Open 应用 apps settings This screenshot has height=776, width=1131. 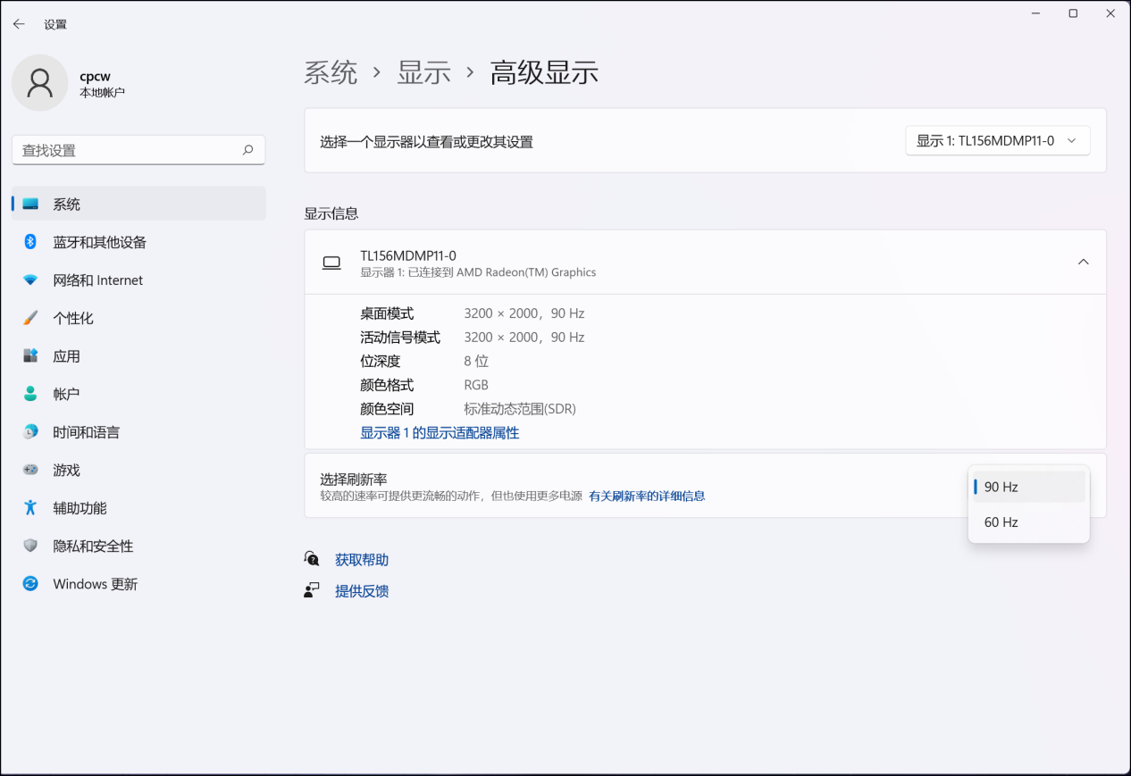(66, 356)
